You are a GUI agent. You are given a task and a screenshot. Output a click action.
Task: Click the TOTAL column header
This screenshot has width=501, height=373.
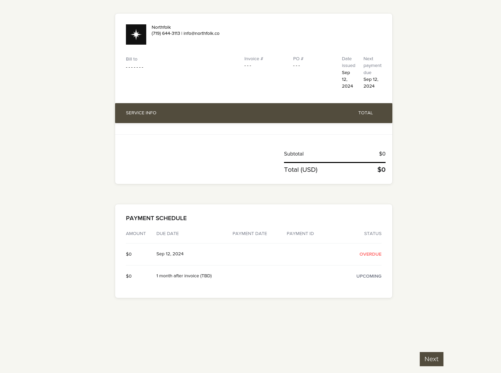[366, 113]
